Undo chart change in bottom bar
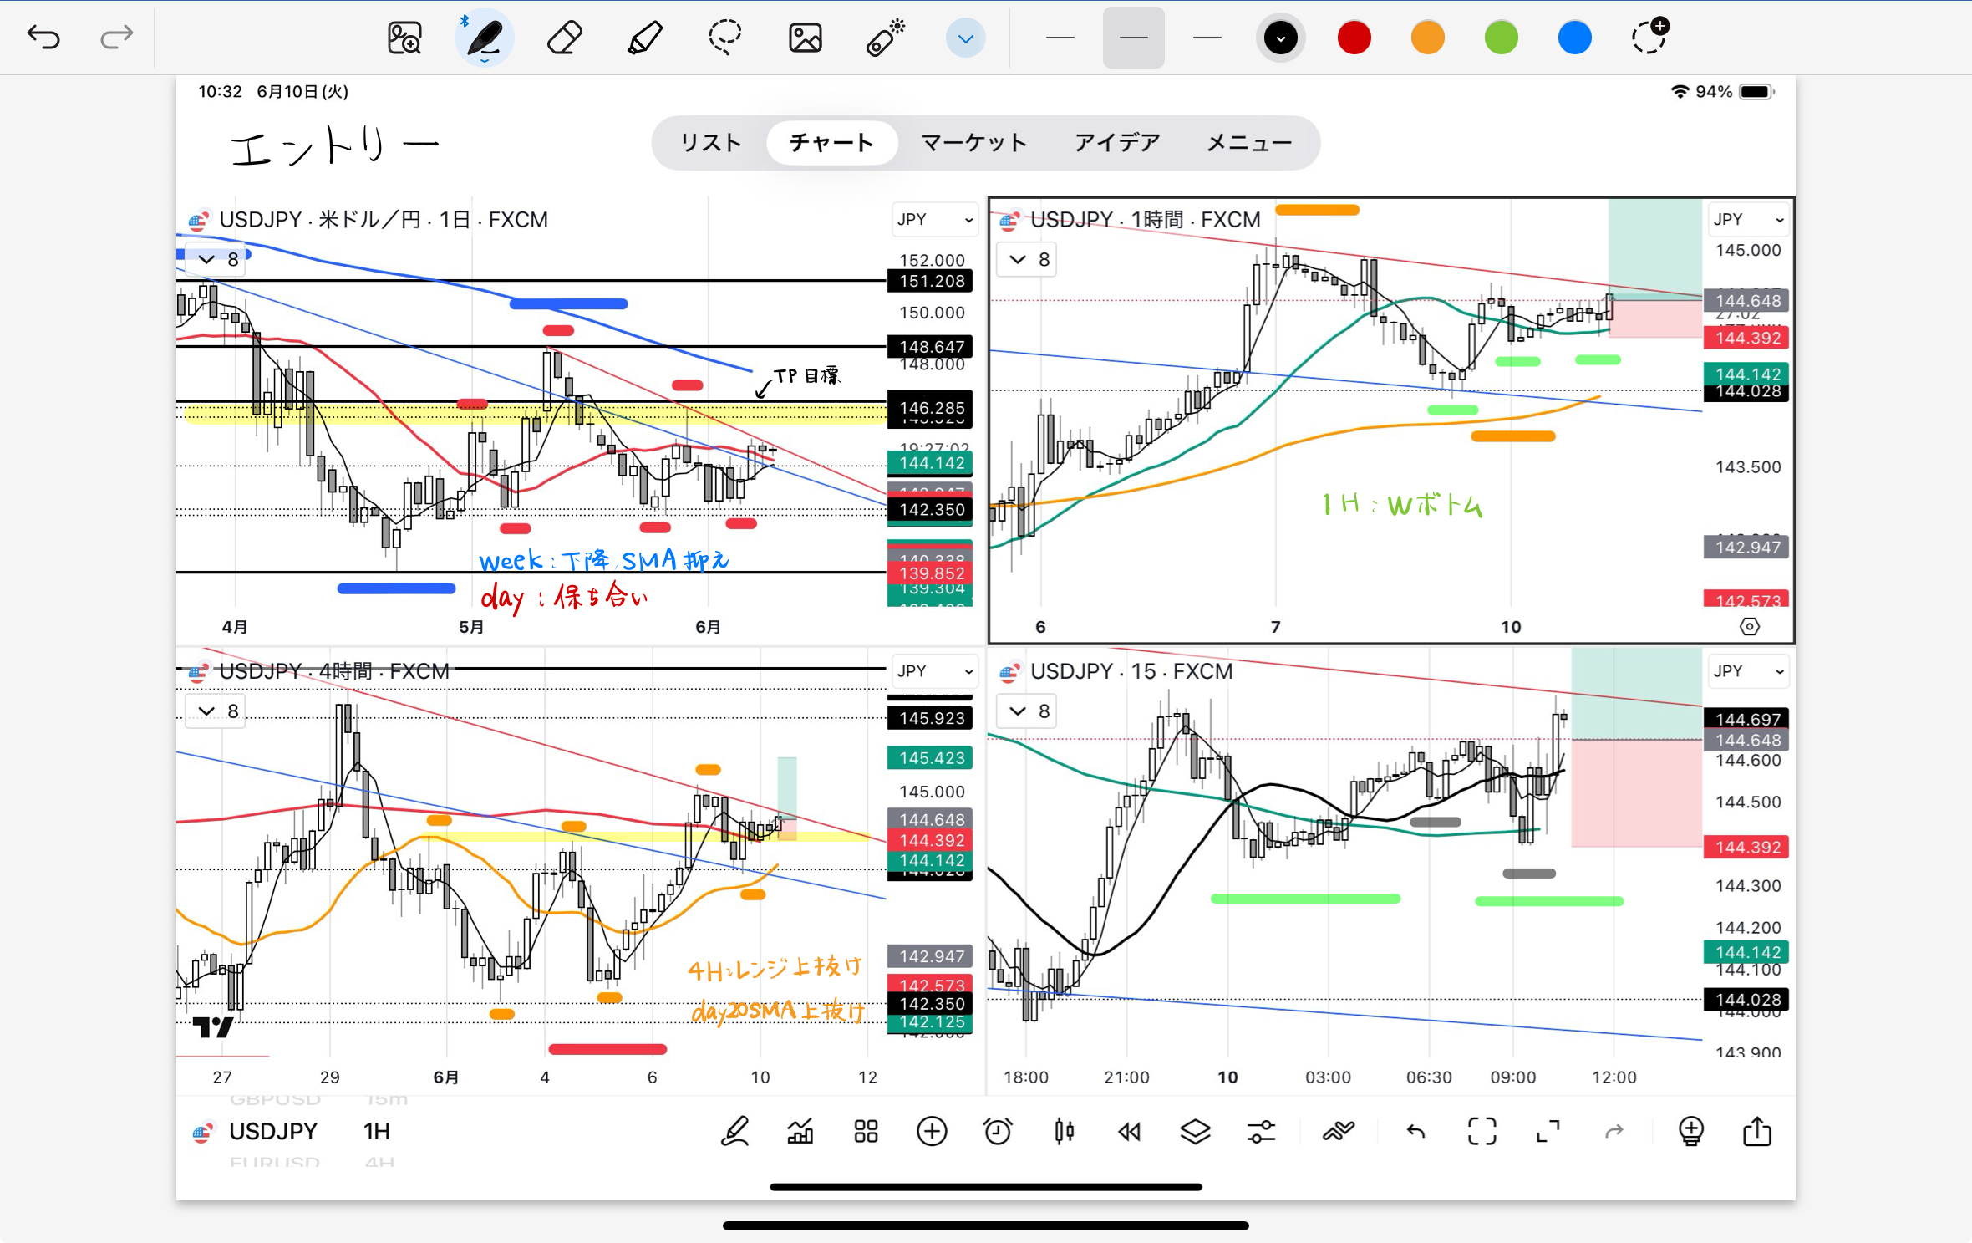The image size is (1972, 1243). tap(1415, 1131)
